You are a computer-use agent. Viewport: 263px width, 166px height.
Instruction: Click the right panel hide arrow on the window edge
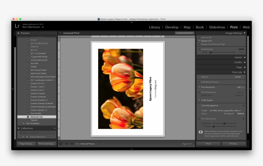250,89
